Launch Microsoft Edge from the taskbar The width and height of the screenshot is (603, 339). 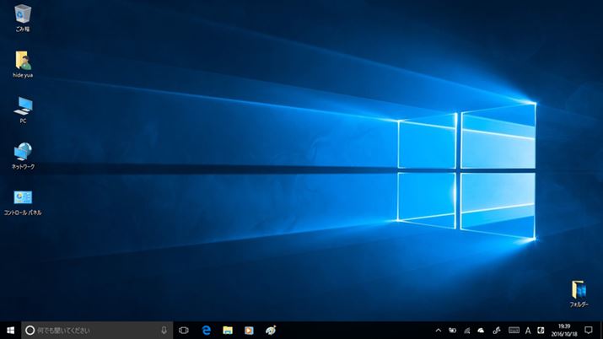(x=205, y=330)
